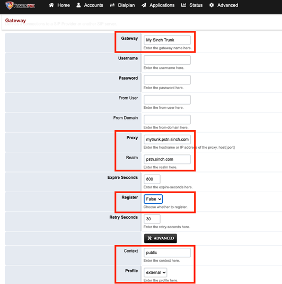The width and height of the screenshot is (282, 284).
Task: Click the Proxy hostname field
Action: click(167, 140)
